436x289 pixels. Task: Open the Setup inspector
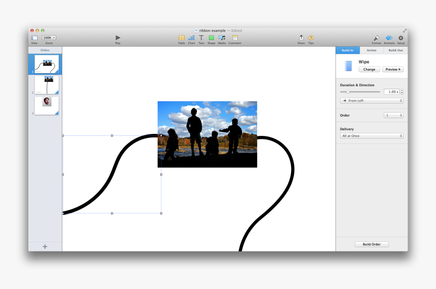point(401,38)
